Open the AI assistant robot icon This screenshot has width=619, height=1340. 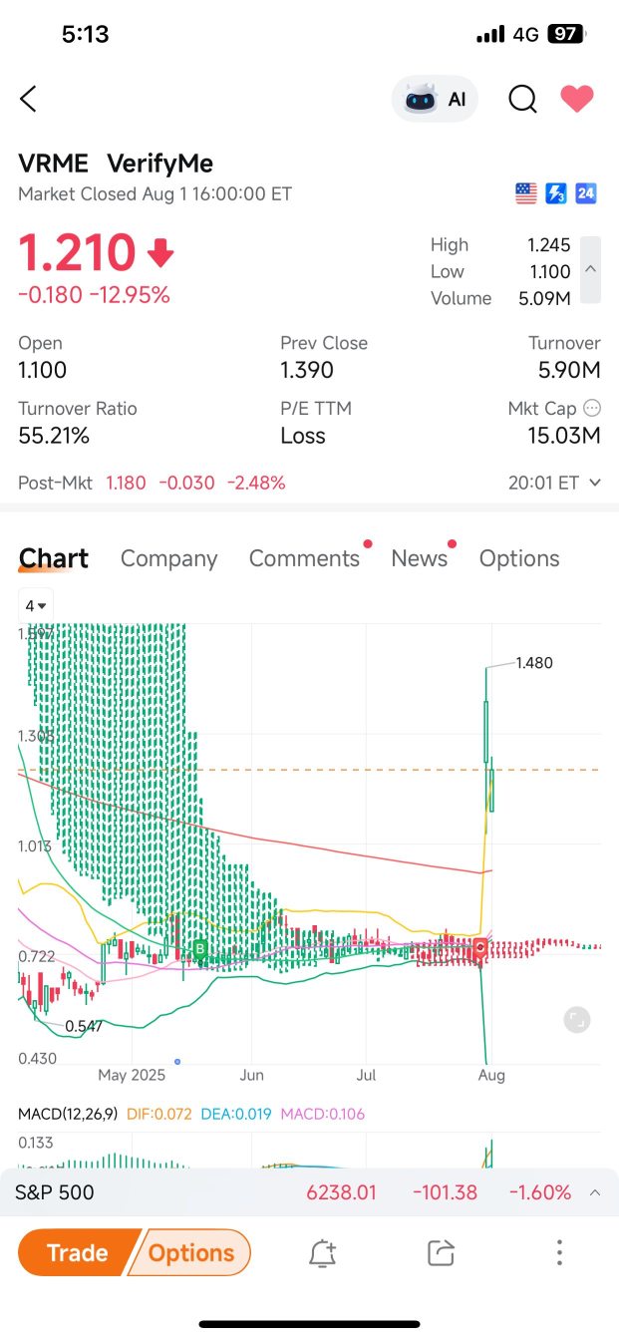click(x=421, y=99)
